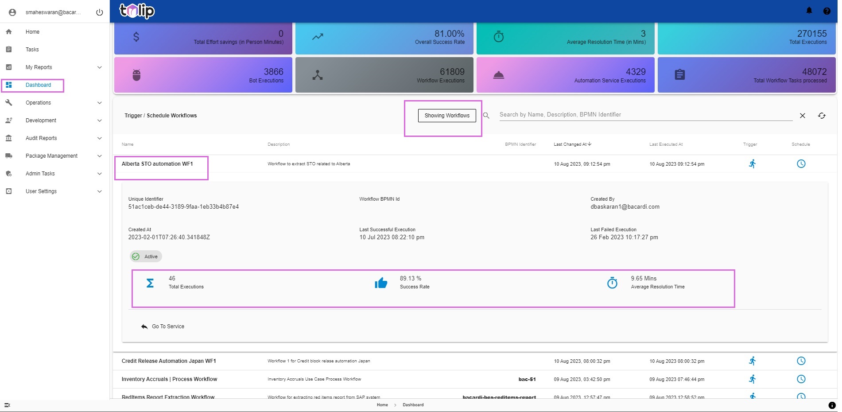
Task: Click the User Settings icon in sidebar
Action: click(9, 191)
